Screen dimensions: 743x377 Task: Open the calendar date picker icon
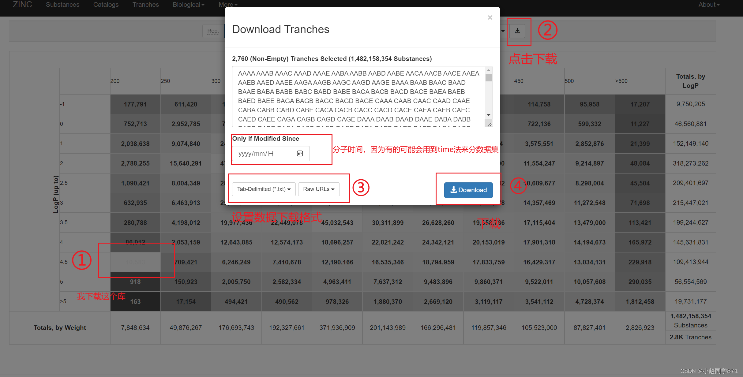tap(300, 153)
